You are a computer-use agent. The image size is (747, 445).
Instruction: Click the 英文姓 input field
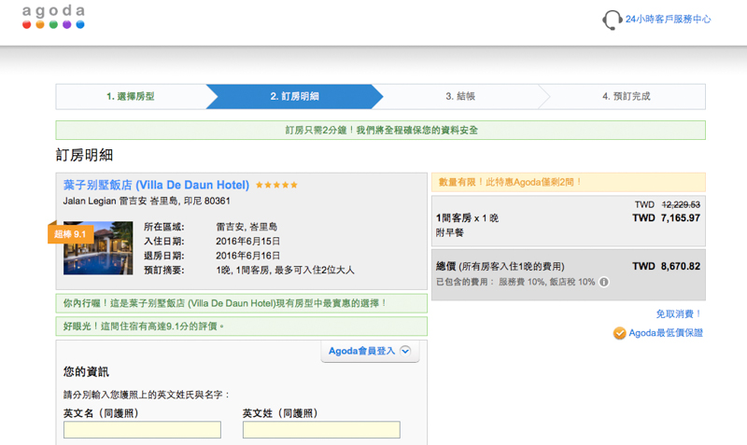point(321,430)
